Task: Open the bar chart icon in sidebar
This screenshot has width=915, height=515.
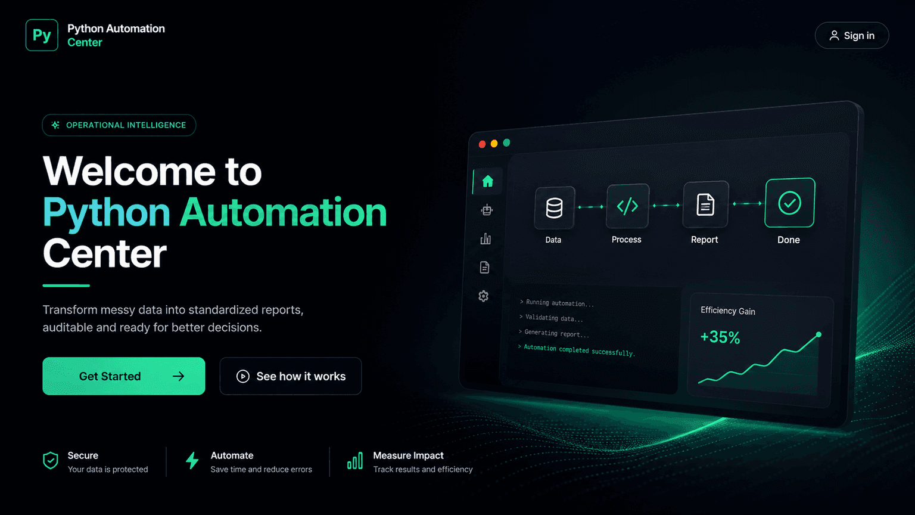Action: pyautogui.click(x=486, y=239)
